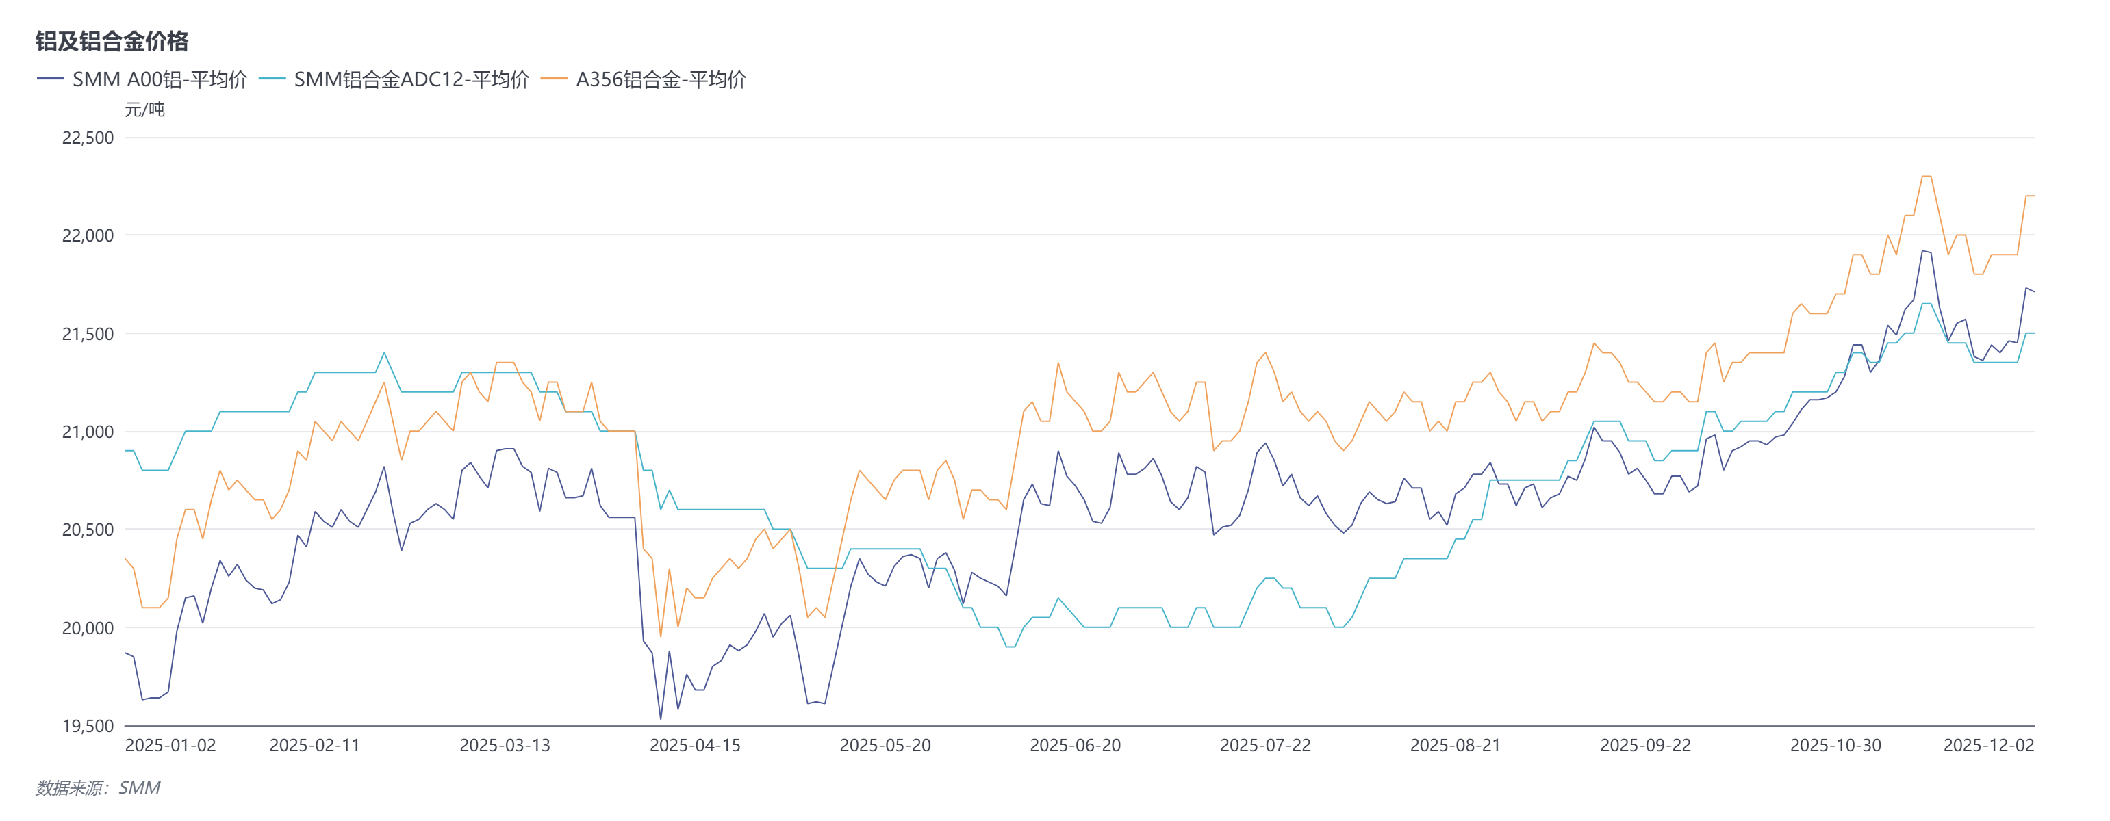Toggle the SMM A00铝-平均价 legend label
Screen dimensions: 2110x821
point(160,79)
